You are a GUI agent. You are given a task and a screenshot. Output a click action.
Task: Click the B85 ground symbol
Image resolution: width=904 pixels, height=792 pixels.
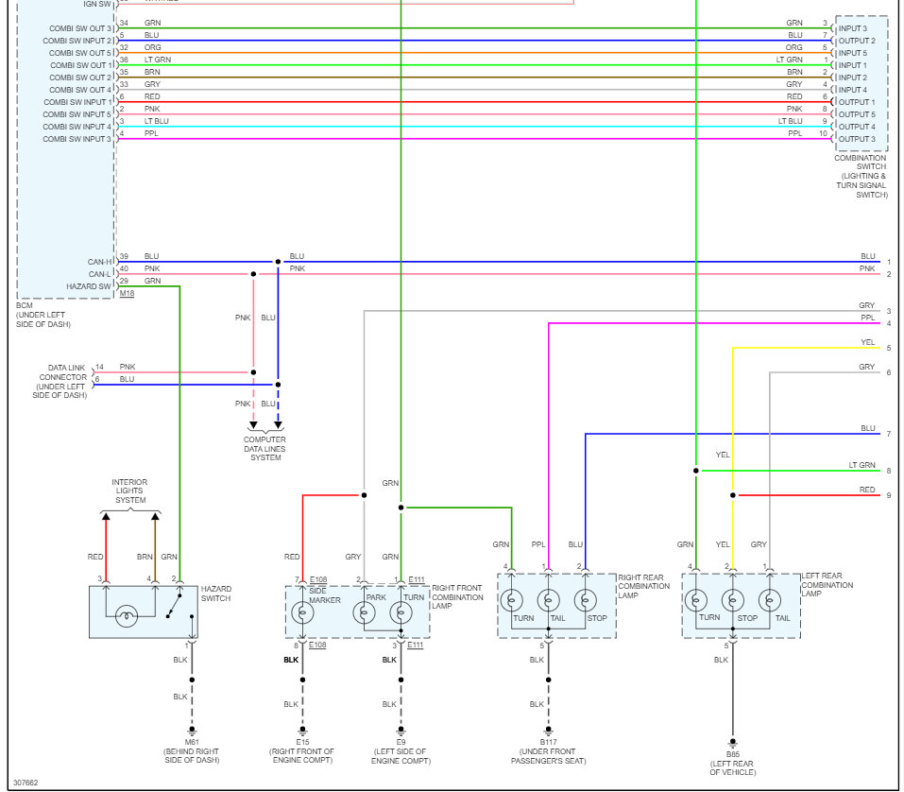[x=733, y=743]
